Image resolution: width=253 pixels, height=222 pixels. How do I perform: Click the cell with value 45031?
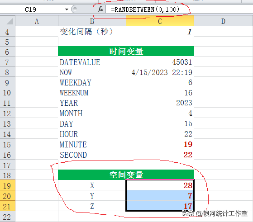160,62
